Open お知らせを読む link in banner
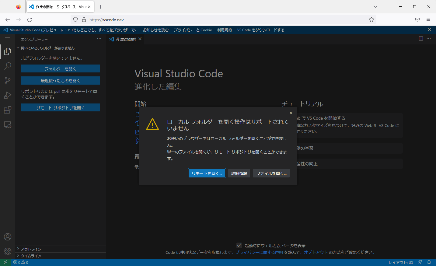Viewport: 436px width, 266px height. 156,30
